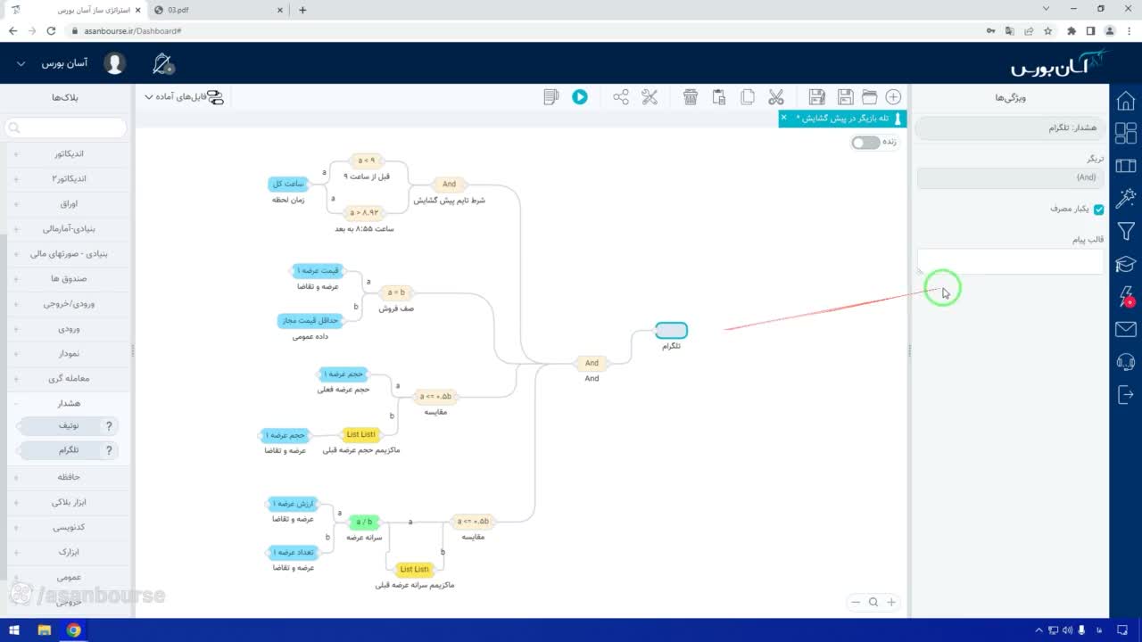Click the share icon in the toolbar
Screen dimensions: 1142x642
pyautogui.click(x=621, y=97)
